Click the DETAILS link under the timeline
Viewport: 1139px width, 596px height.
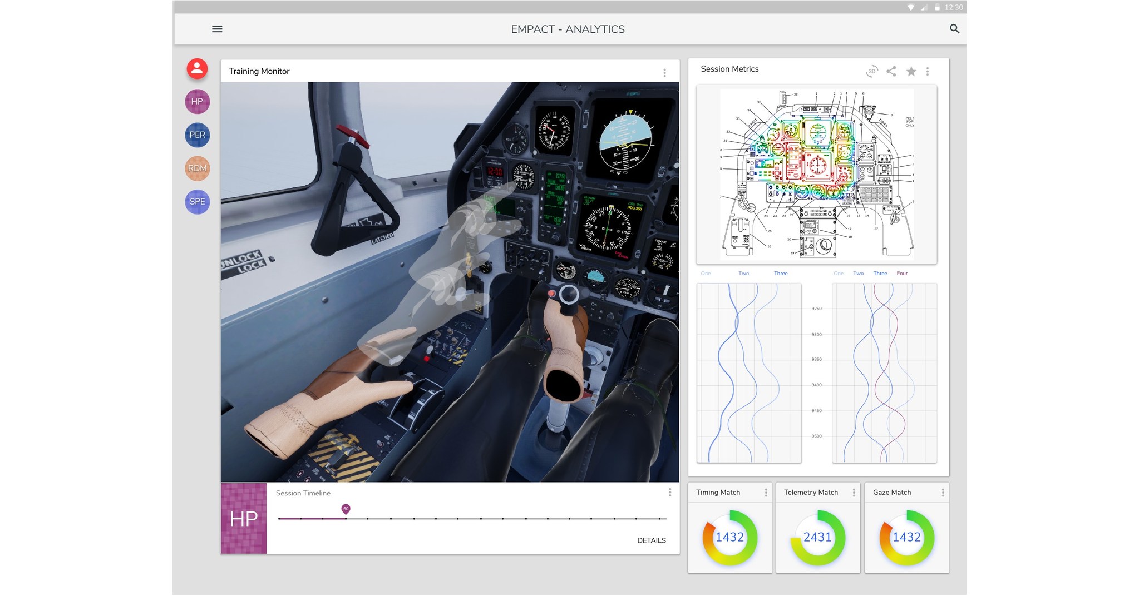point(652,540)
